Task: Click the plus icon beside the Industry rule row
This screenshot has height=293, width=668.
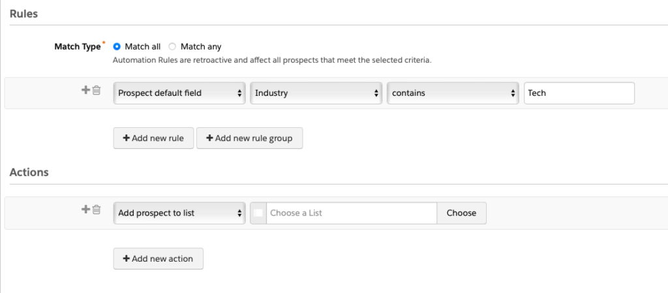Action: pos(85,91)
